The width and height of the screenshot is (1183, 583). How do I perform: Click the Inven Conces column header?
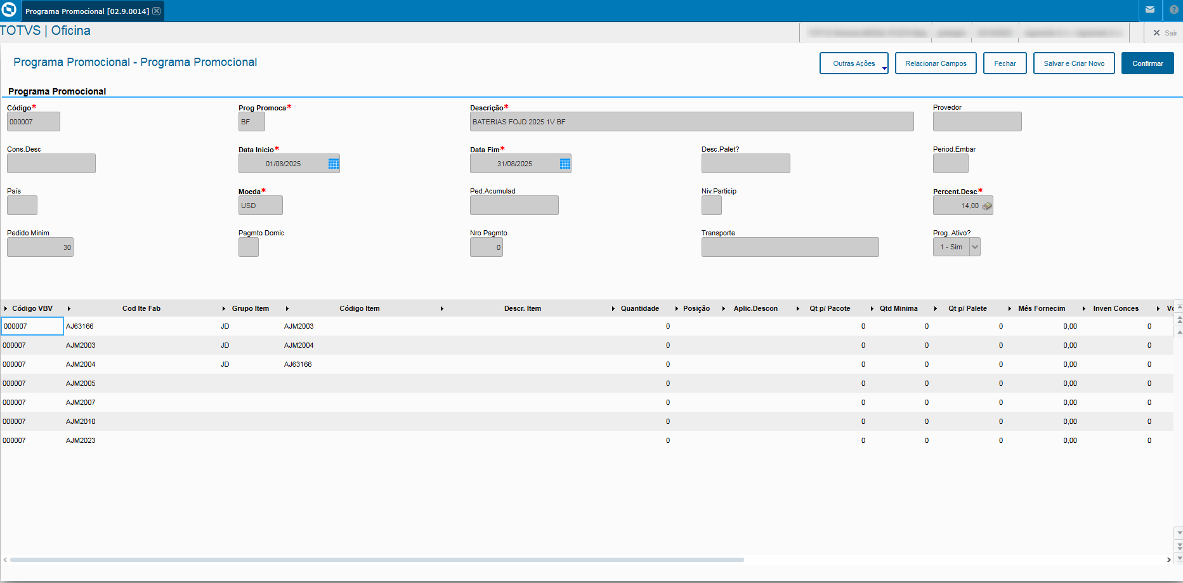coord(1116,308)
